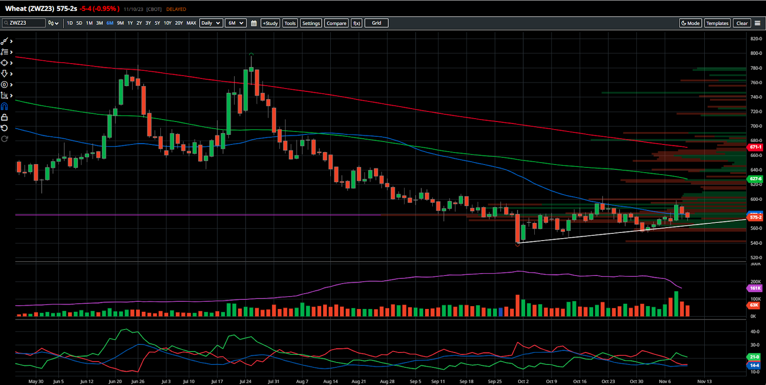Select the circled number annotation tool
The height and width of the screenshot is (385, 766).
[4, 85]
